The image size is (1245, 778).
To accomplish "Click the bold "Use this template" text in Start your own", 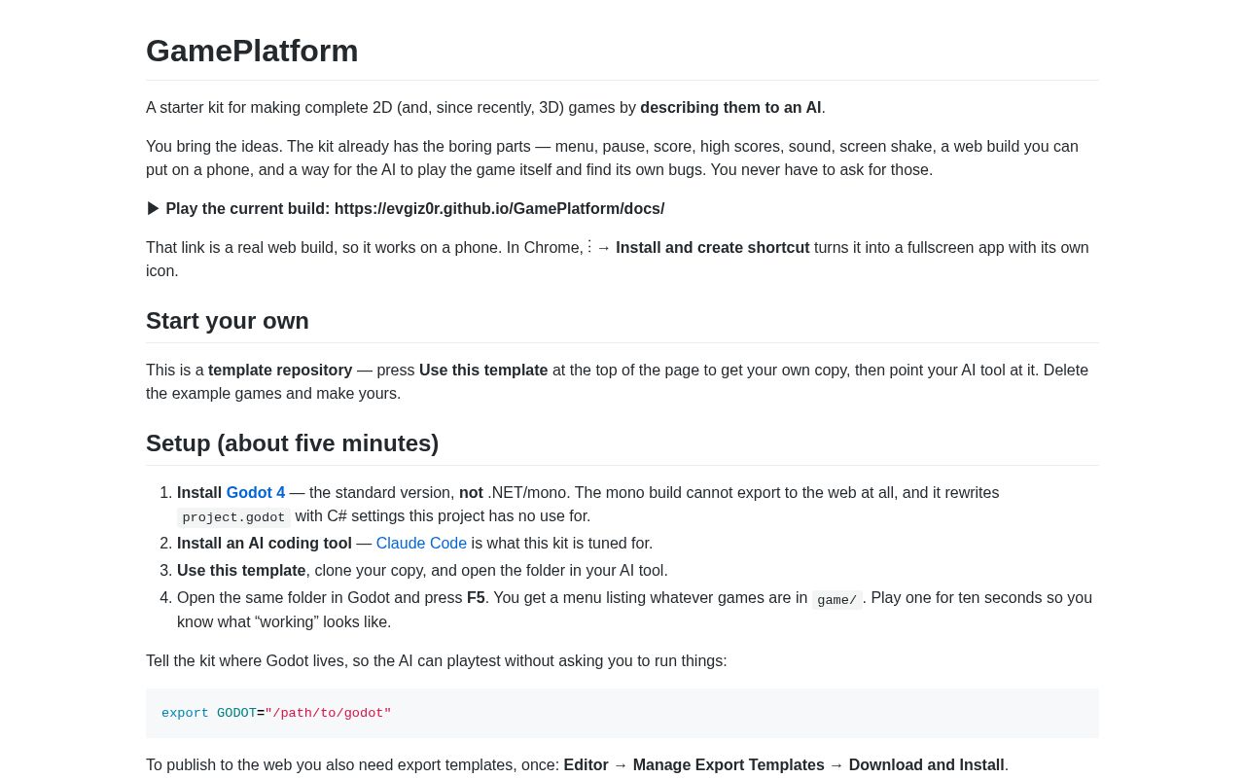I will [x=483, y=371].
